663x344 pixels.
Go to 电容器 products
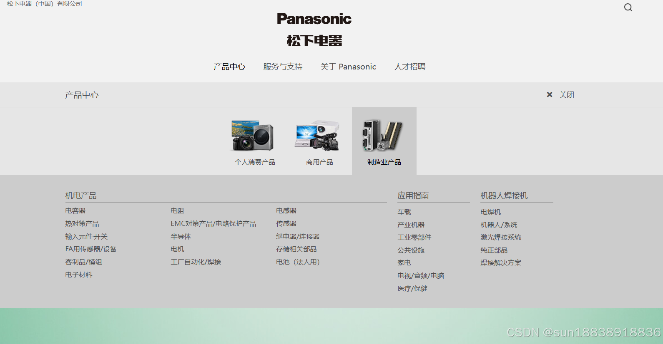coord(75,211)
